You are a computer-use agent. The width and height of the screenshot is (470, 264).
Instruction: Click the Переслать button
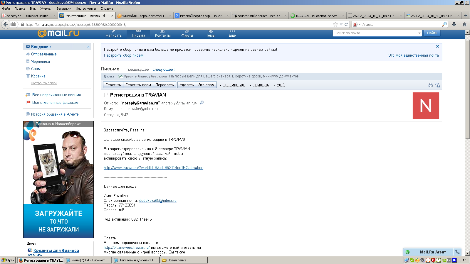164,85
